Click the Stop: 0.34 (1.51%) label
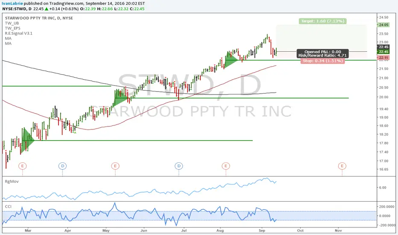 [322, 61]
